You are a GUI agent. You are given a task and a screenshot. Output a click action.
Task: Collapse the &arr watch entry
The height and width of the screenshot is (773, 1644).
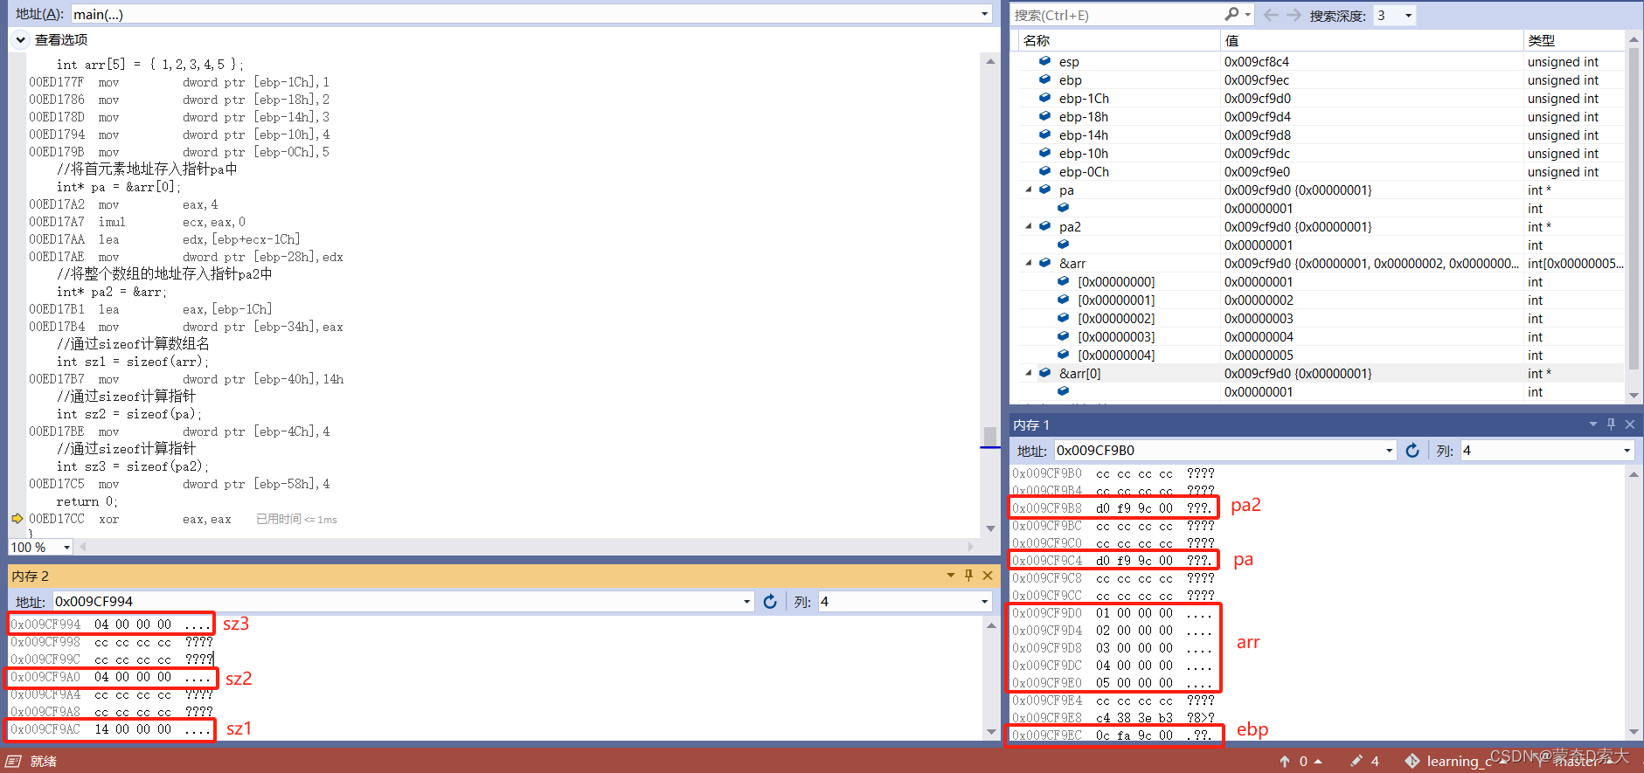coord(1028,263)
